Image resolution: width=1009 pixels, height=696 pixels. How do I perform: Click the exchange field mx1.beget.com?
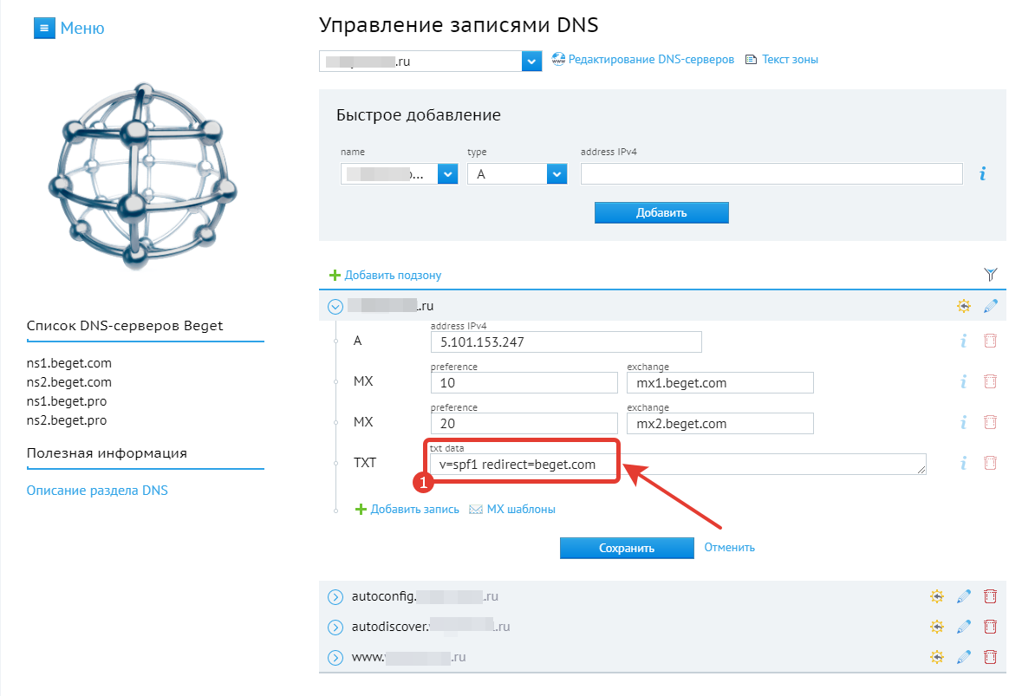(x=720, y=383)
